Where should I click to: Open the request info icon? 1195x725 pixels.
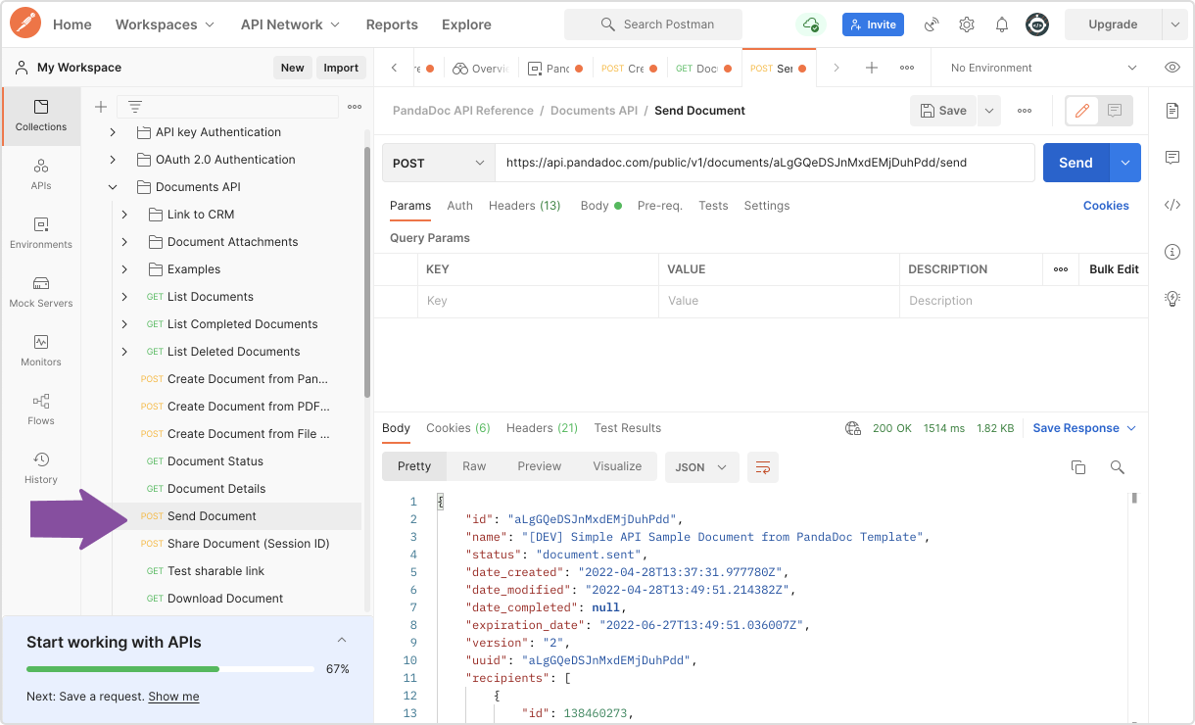click(1171, 252)
